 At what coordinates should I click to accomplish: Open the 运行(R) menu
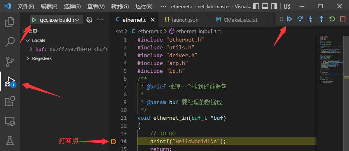[x=144, y=7]
